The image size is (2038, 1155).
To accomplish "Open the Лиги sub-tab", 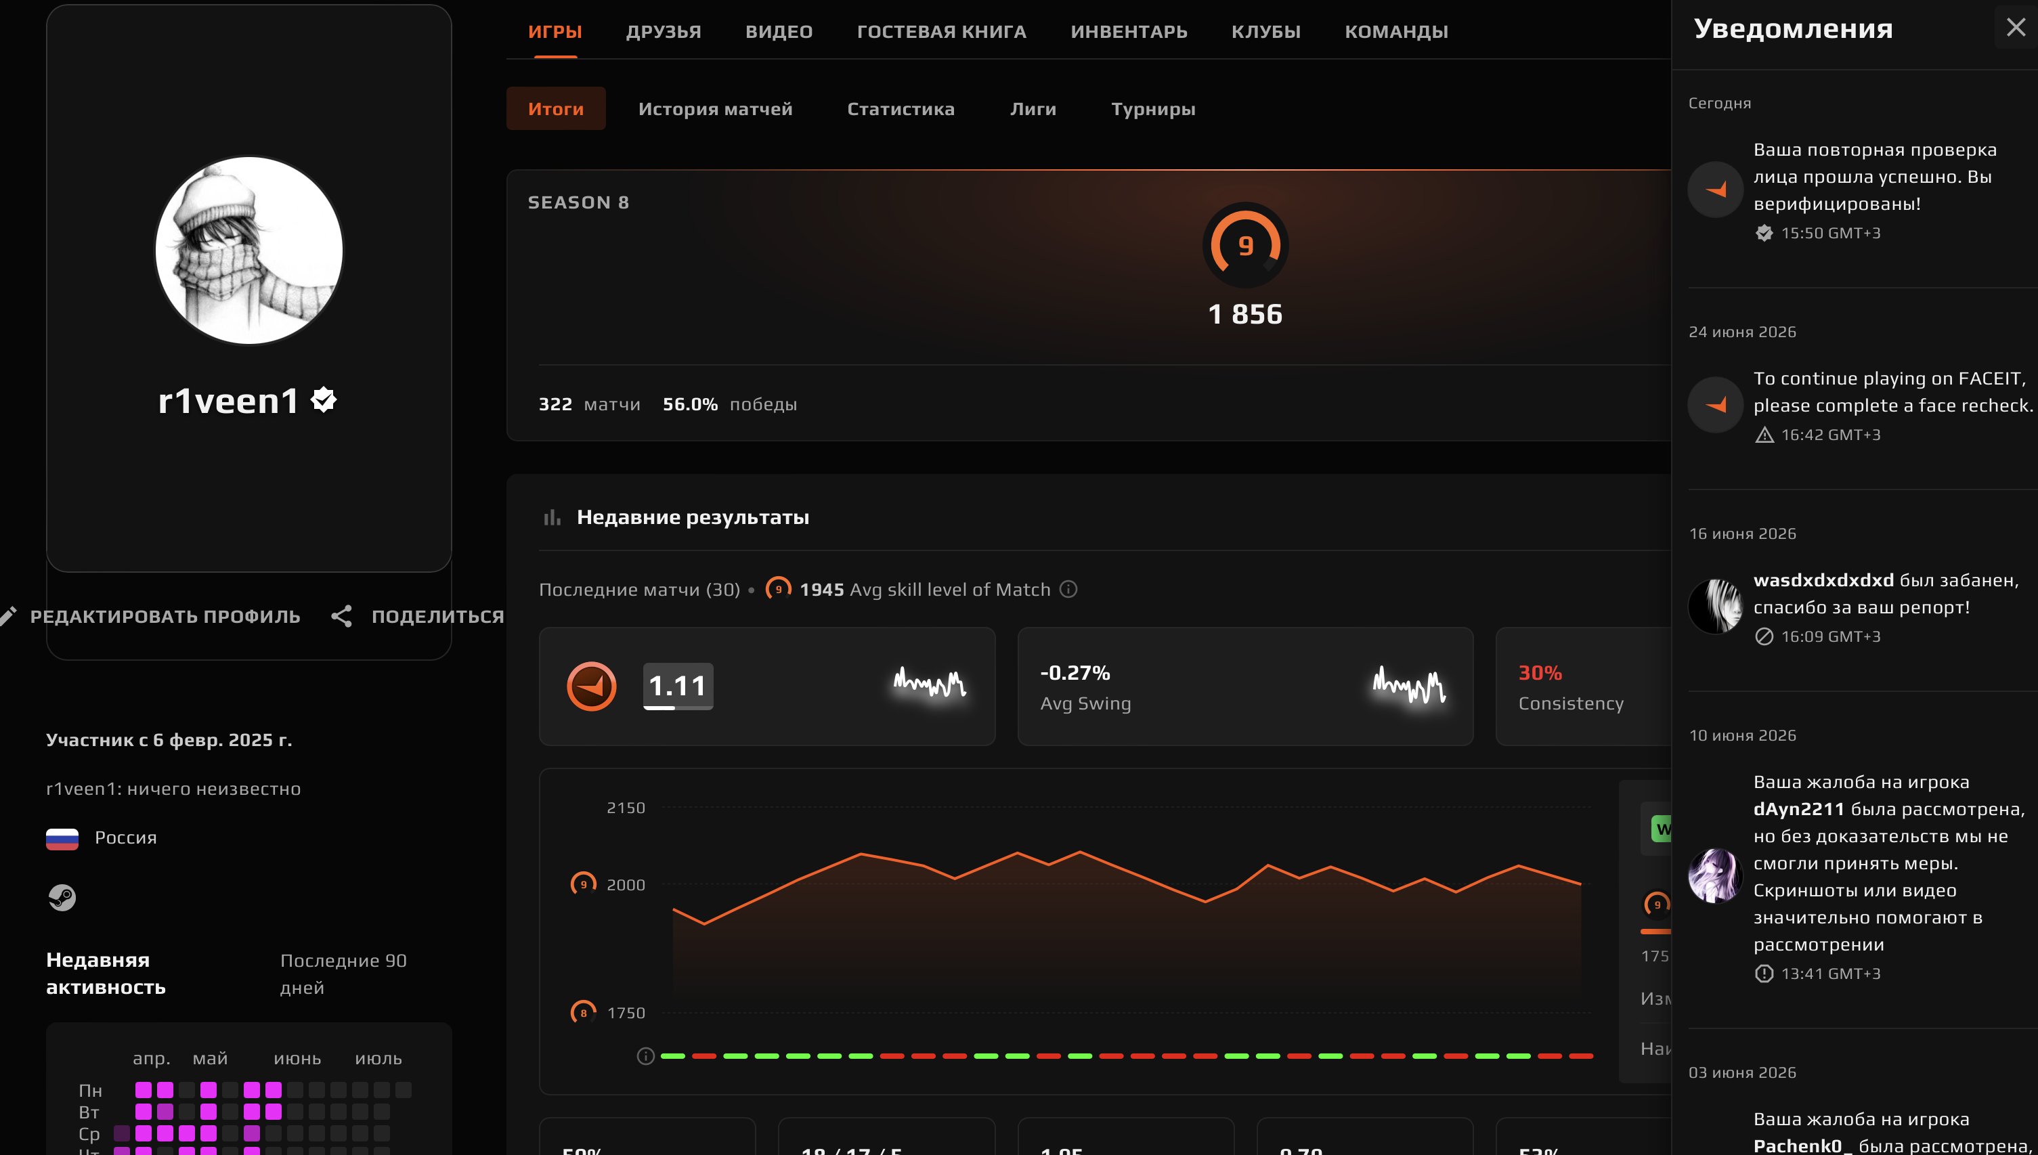I will coord(1032,109).
